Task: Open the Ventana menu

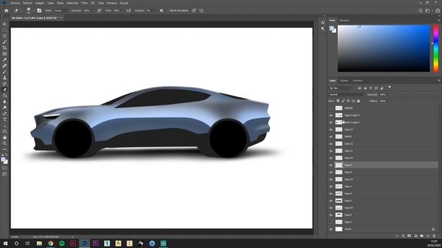Action: (112, 3)
